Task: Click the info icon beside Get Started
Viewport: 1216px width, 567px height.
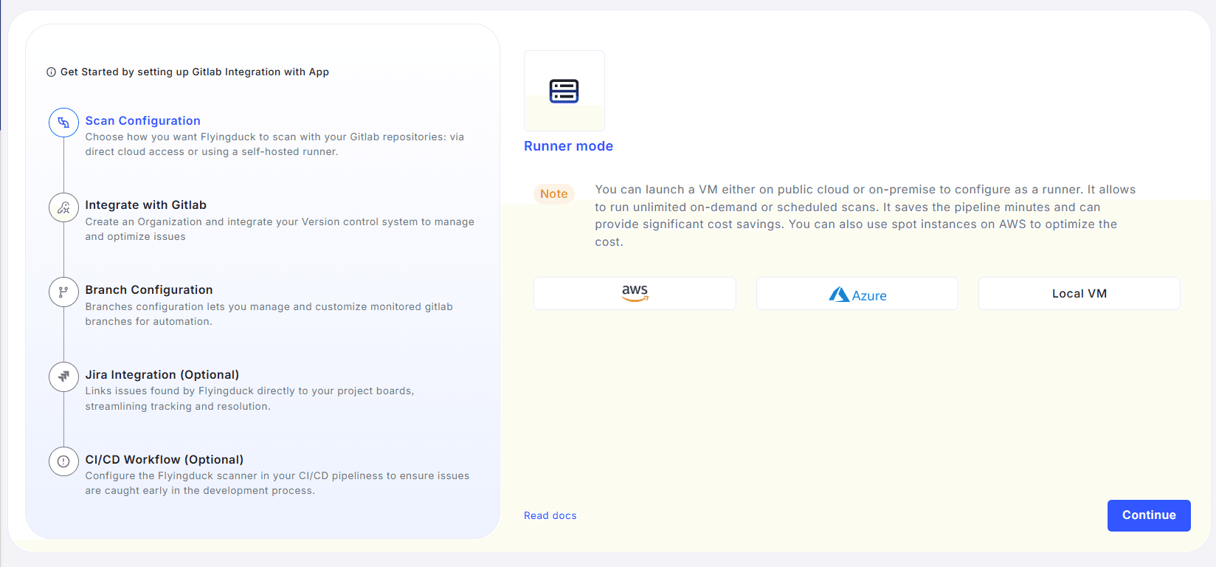Action: [51, 72]
